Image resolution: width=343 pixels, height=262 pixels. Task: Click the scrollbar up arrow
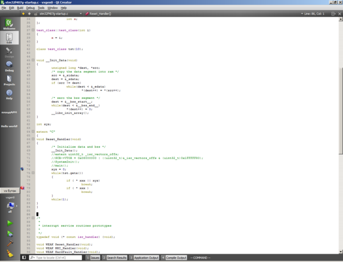pos(341,19)
